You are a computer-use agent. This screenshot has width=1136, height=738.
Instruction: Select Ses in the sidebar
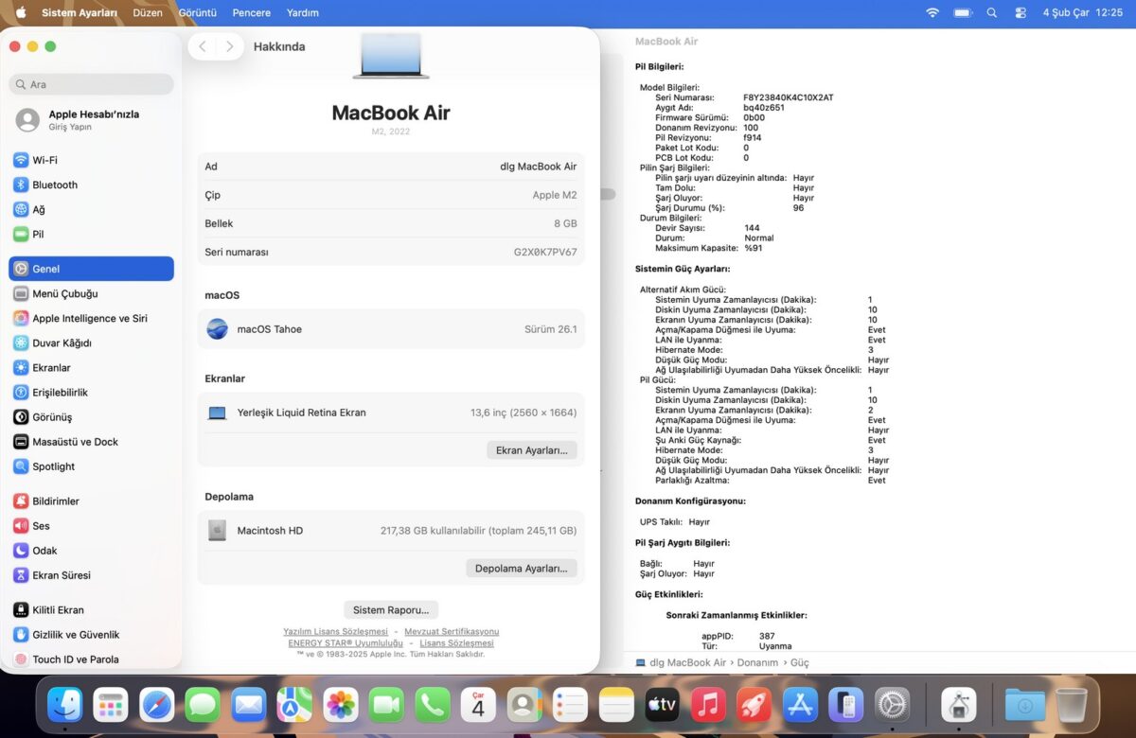click(91, 525)
